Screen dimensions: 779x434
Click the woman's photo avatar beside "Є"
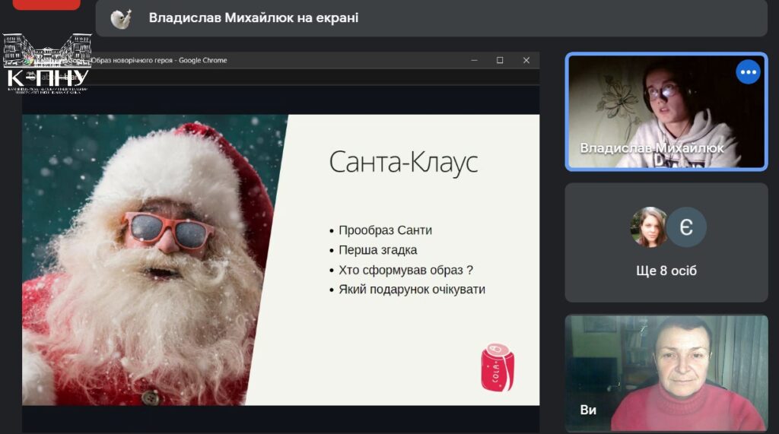click(x=649, y=227)
